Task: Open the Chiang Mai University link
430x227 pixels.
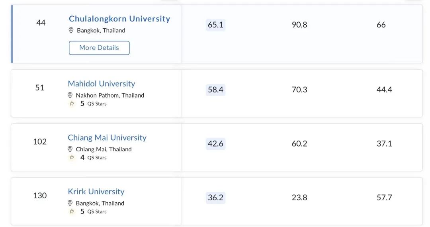Action: point(107,138)
